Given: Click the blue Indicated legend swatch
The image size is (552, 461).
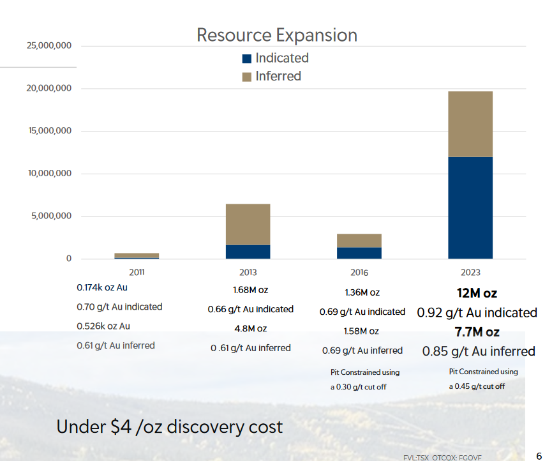Looking at the screenshot, I should (x=246, y=59).
